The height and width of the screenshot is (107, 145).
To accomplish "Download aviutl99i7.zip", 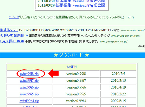I will [29, 80].
